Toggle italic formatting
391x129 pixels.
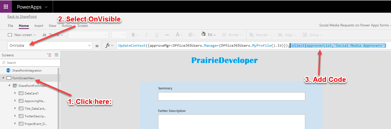click(146, 35)
